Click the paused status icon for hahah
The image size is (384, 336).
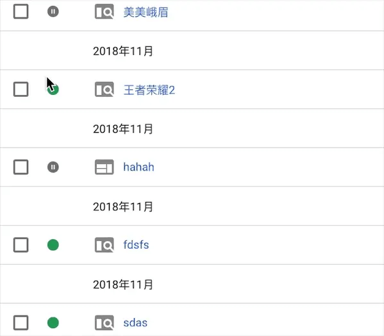click(53, 167)
